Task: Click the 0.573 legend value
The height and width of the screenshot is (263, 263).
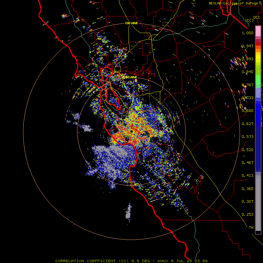Action: click(248, 137)
